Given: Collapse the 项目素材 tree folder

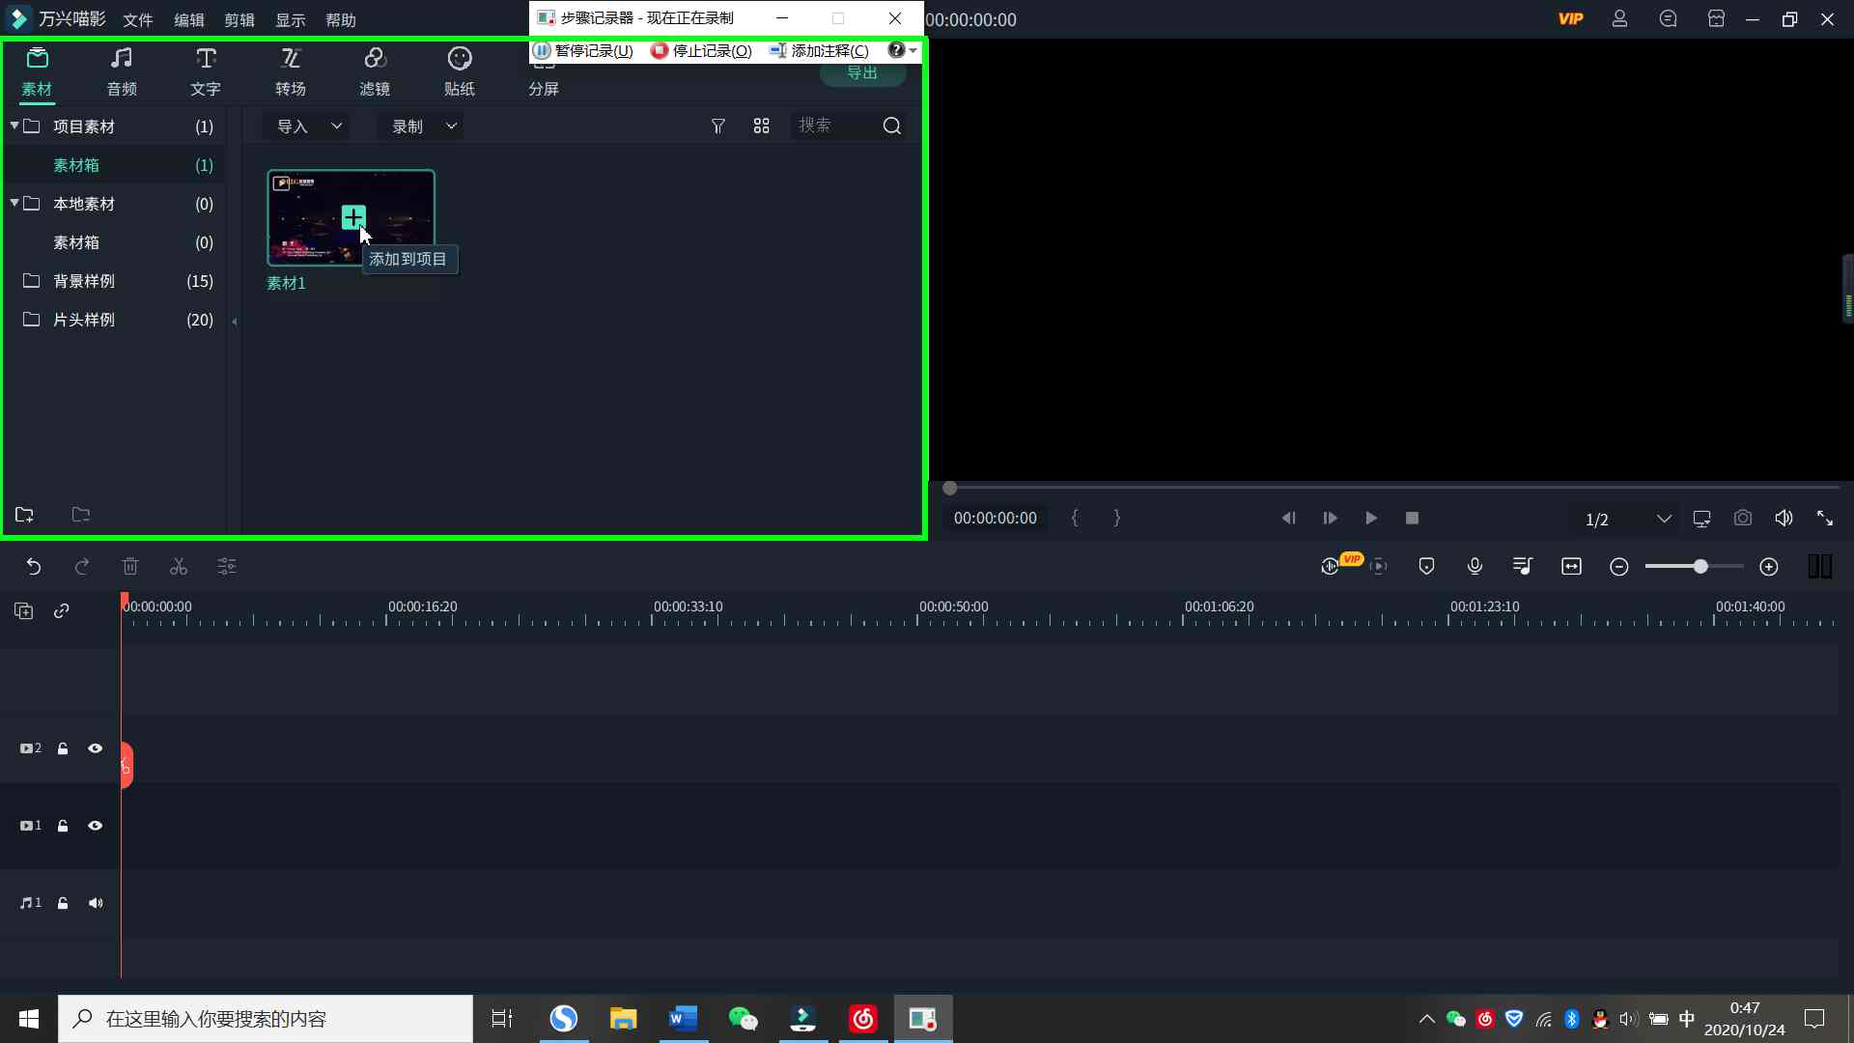Looking at the screenshot, I should [14, 126].
